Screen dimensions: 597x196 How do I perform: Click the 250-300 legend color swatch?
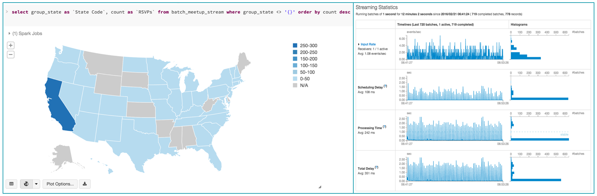pos(295,46)
